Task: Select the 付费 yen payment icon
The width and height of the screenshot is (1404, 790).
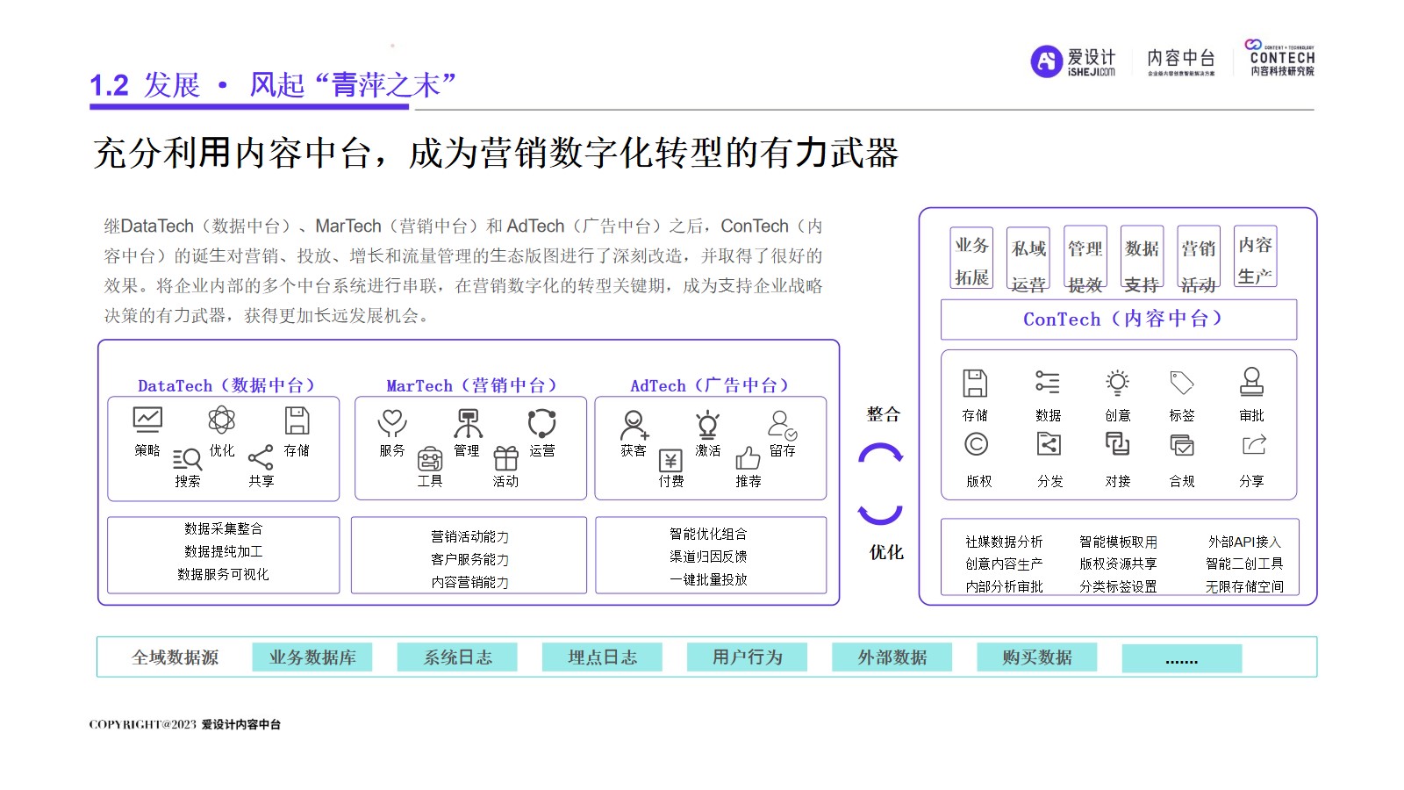Action: 670,460
